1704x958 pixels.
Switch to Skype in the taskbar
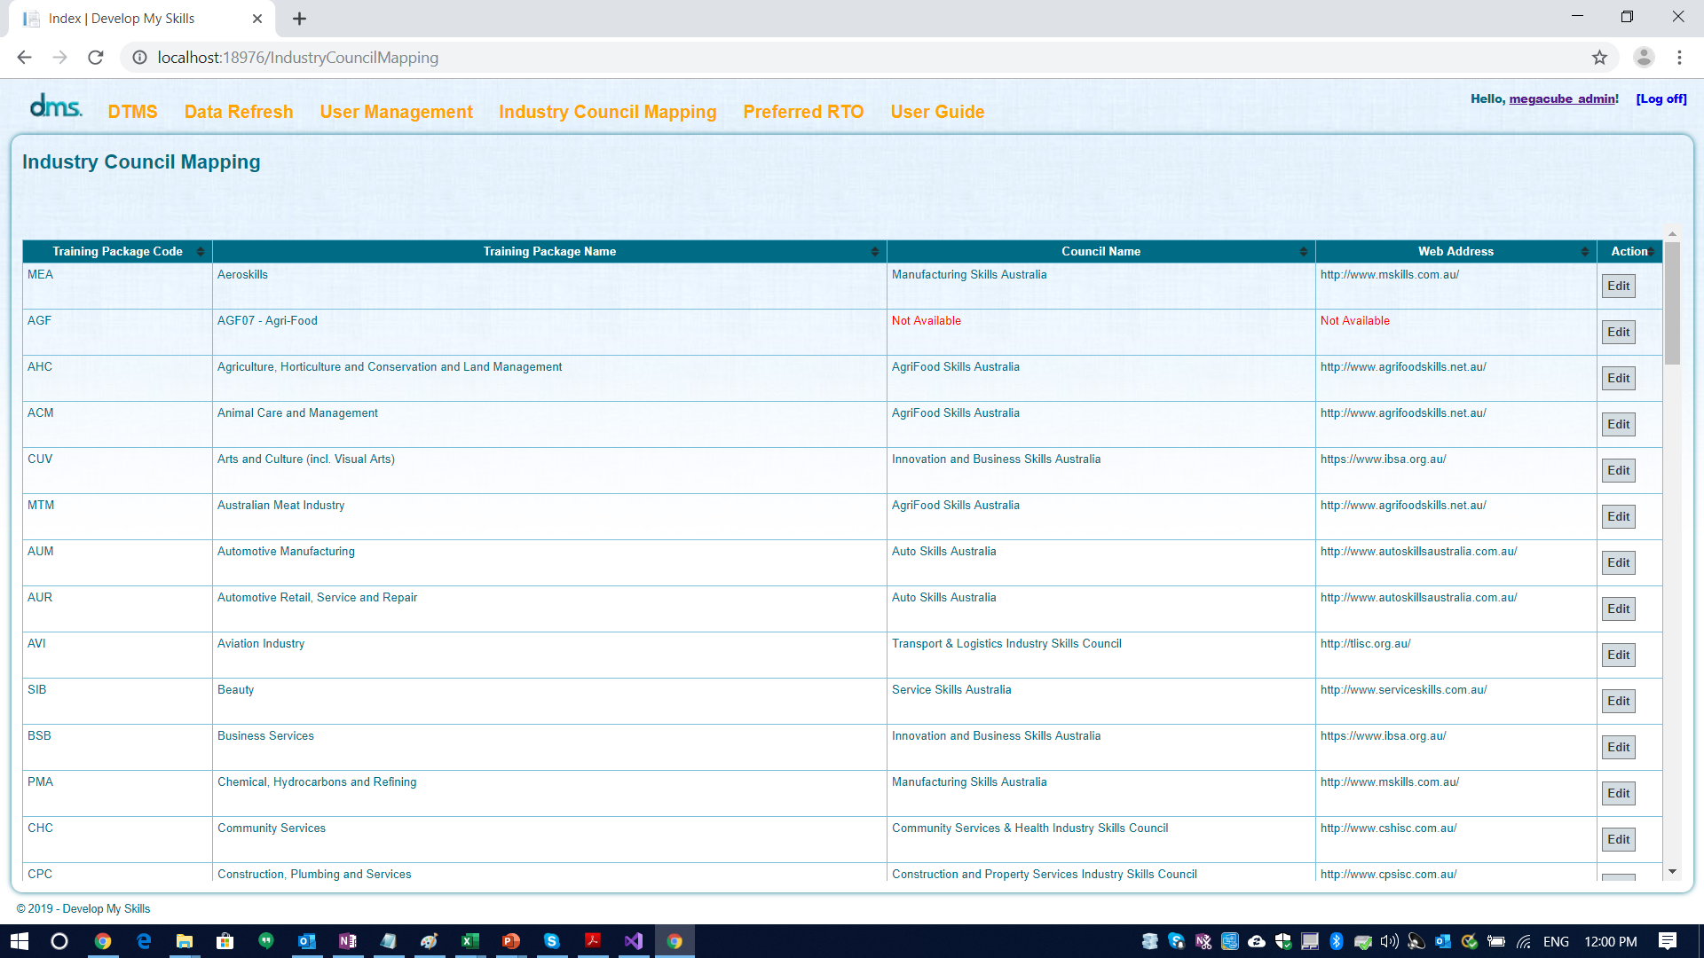point(552,941)
